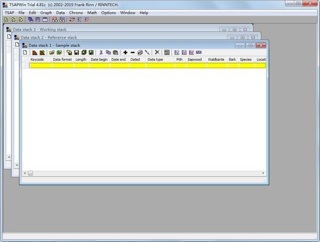Click the New blank document icon
The width and height of the screenshot is (320, 242).
click(25, 52)
